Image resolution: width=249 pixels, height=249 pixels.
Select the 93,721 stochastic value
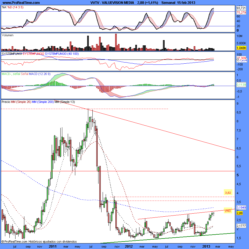click(241, 8)
